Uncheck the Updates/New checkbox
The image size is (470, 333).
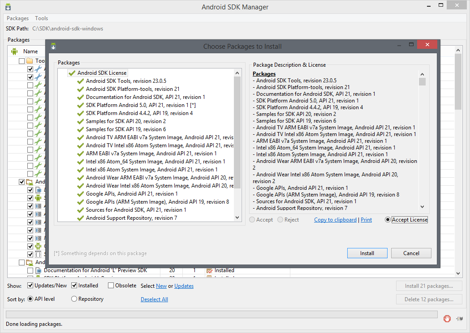point(30,286)
